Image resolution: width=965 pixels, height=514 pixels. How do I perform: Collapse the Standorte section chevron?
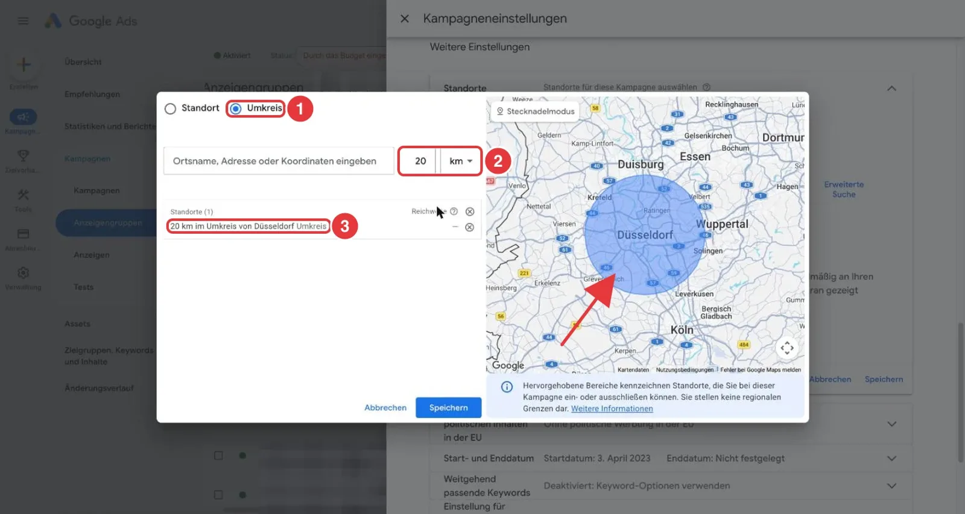891,88
